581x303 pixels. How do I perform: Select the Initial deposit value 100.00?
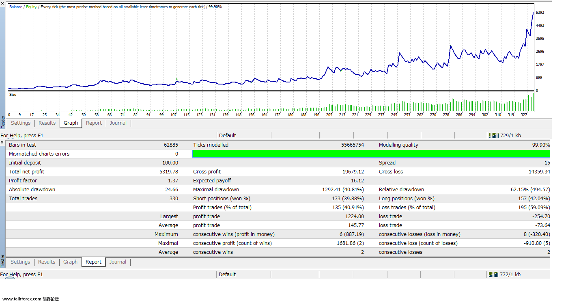(x=170, y=163)
